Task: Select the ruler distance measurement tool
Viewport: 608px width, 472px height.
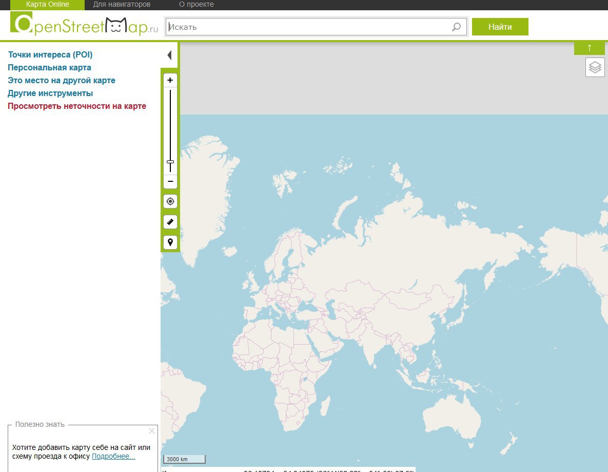Action: click(170, 222)
